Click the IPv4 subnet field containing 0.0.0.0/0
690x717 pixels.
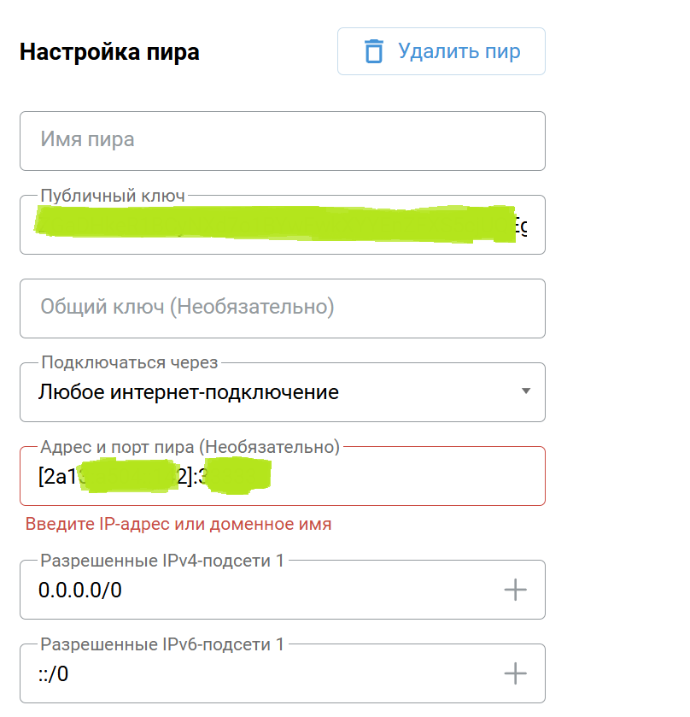(x=283, y=590)
